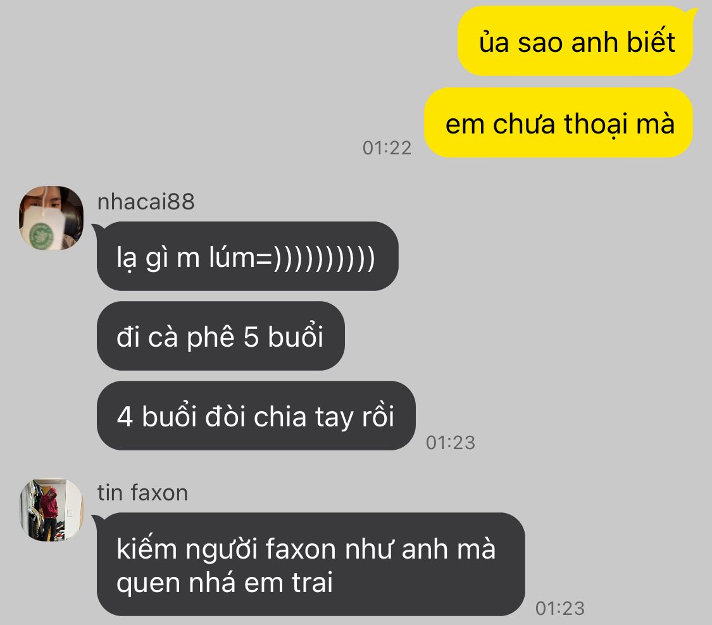Click the 01:23 timestamp after nhacai88's messages

(x=451, y=443)
